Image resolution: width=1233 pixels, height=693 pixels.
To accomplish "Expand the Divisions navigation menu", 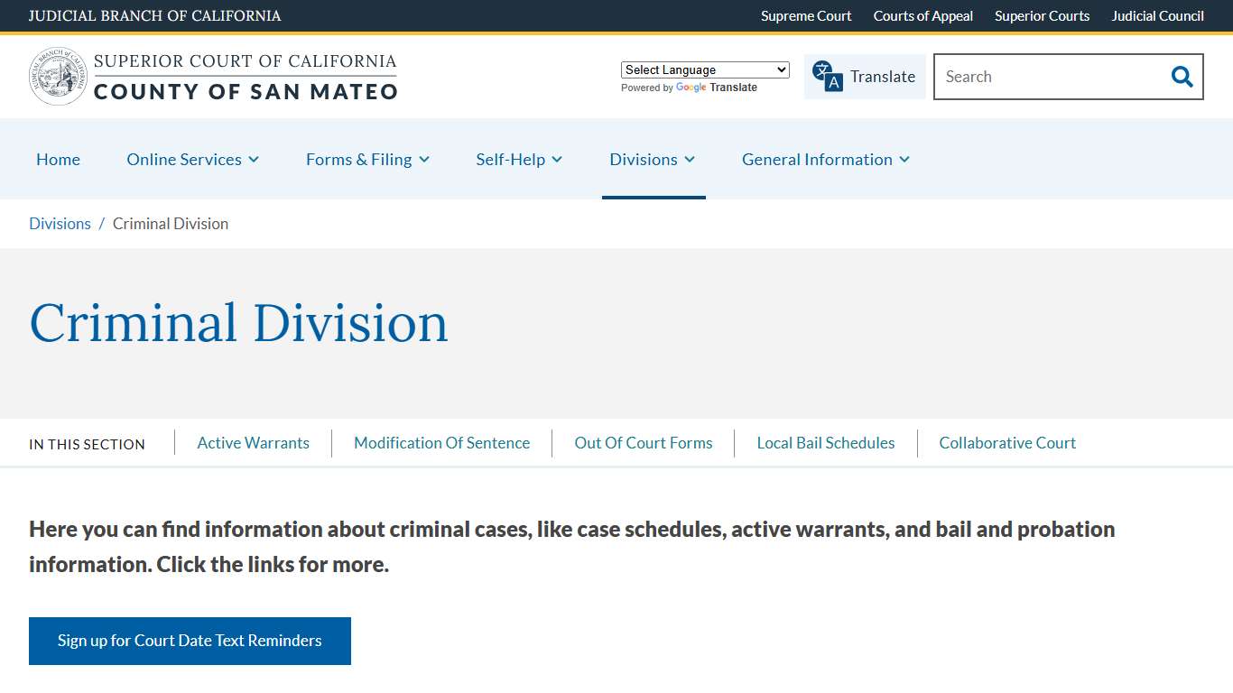I will point(653,159).
